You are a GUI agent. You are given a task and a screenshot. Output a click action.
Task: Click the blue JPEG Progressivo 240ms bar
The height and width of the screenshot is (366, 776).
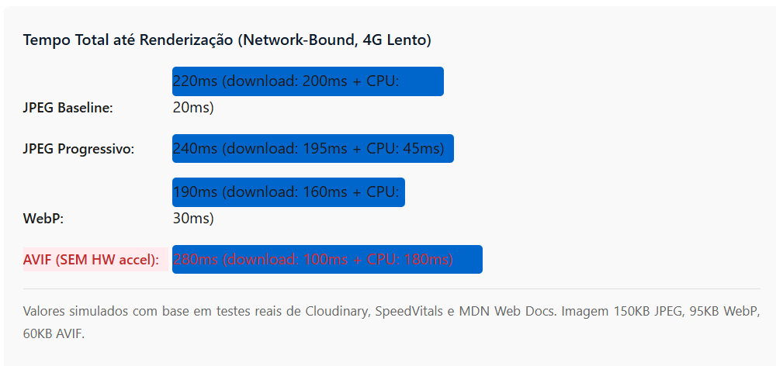point(313,149)
